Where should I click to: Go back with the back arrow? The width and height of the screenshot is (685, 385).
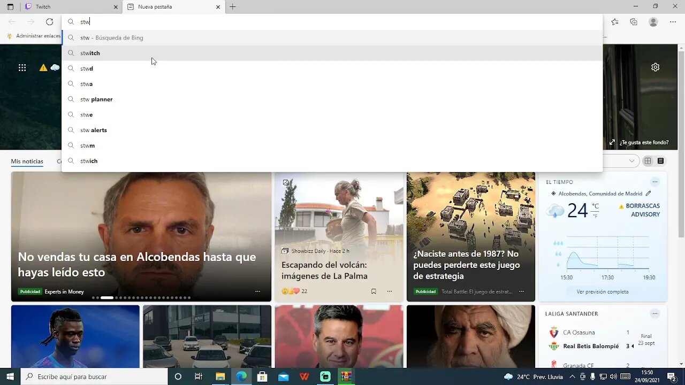click(12, 22)
